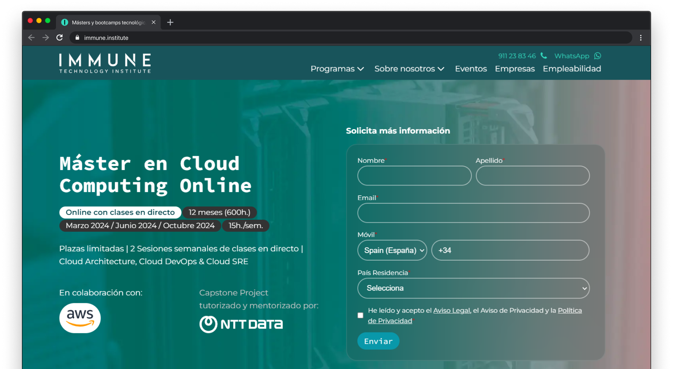The image size is (673, 369).
Task: Open the browser three-dot menu
Action: tap(640, 38)
